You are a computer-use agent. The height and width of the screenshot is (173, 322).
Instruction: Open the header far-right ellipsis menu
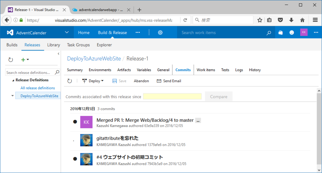tap(316, 32)
